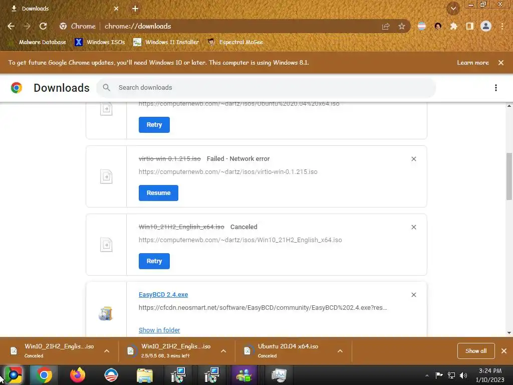This screenshot has height=385, width=513.
Task: Open the Espectral McGee bookmark
Action: pyautogui.click(x=235, y=42)
